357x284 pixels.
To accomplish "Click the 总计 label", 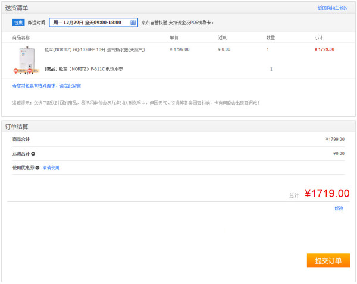I will pos(294,195).
